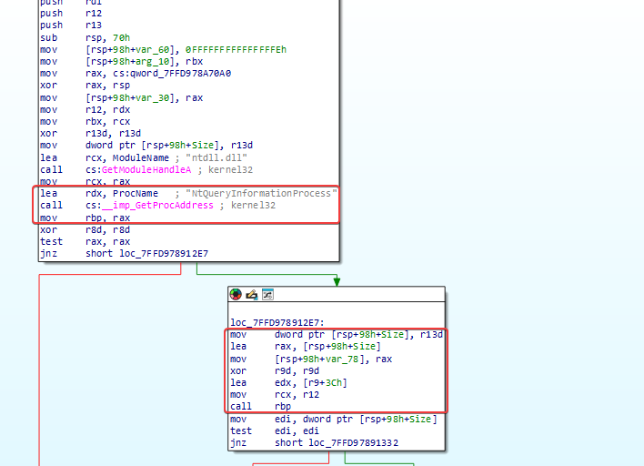Select xor r13d, r13d instruction
The width and height of the screenshot is (644, 466).
point(91,133)
